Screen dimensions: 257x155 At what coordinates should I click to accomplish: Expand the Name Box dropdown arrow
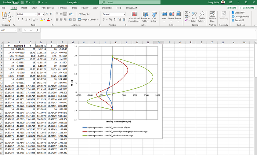[x=15, y=30]
